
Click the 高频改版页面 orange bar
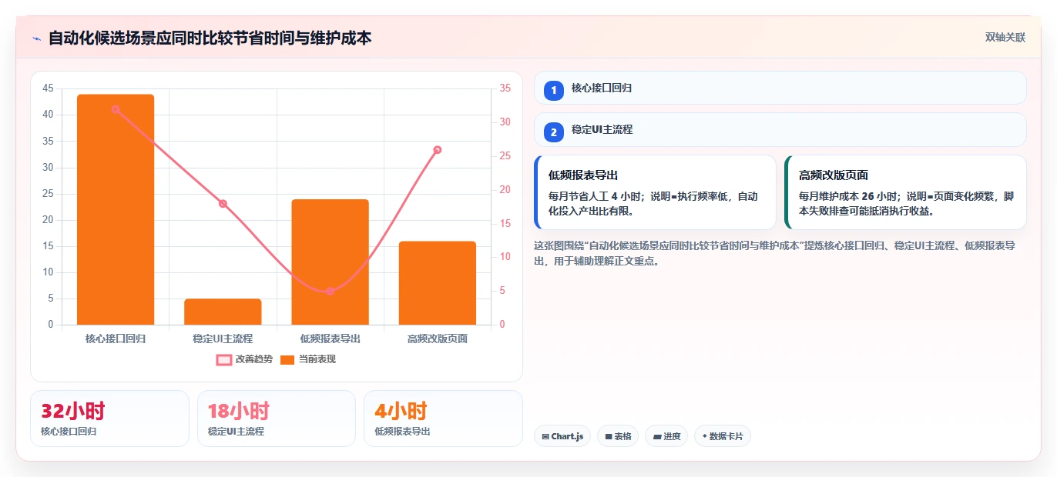point(438,283)
